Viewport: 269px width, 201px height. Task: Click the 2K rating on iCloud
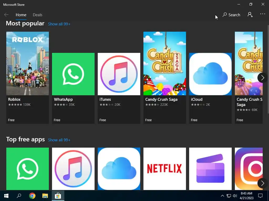click(x=208, y=105)
